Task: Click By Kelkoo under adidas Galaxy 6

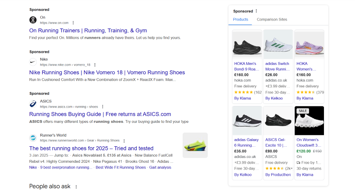Action: tap(243, 175)
